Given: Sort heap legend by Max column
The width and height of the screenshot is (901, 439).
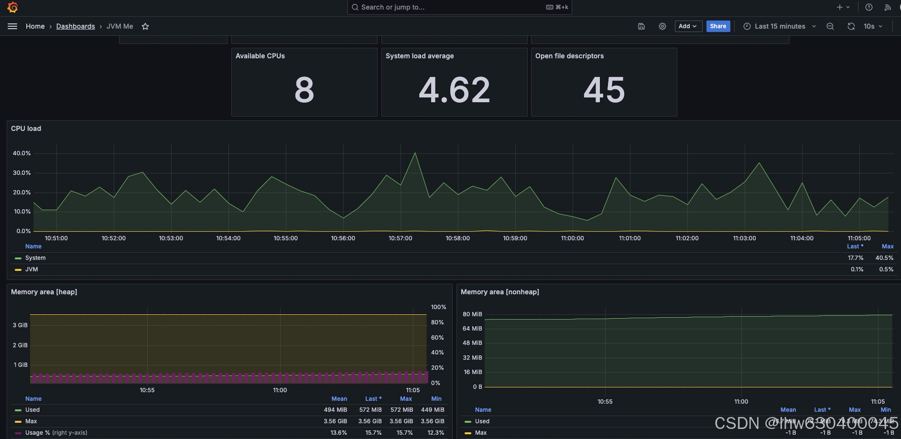Looking at the screenshot, I should coord(406,399).
